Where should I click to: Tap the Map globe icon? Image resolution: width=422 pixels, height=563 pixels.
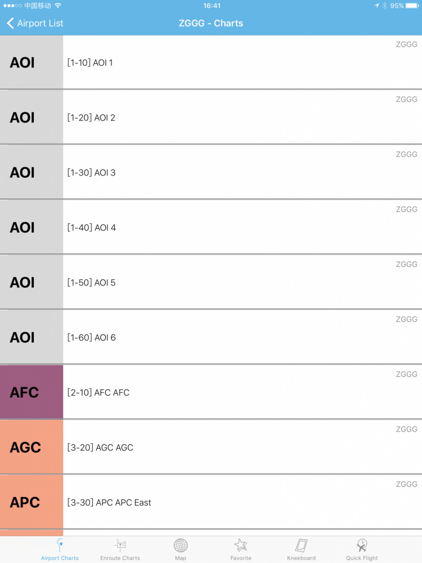[x=181, y=545]
